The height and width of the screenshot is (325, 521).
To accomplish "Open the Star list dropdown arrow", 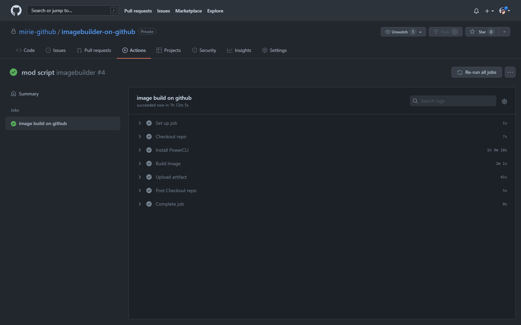I will click(504, 32).
